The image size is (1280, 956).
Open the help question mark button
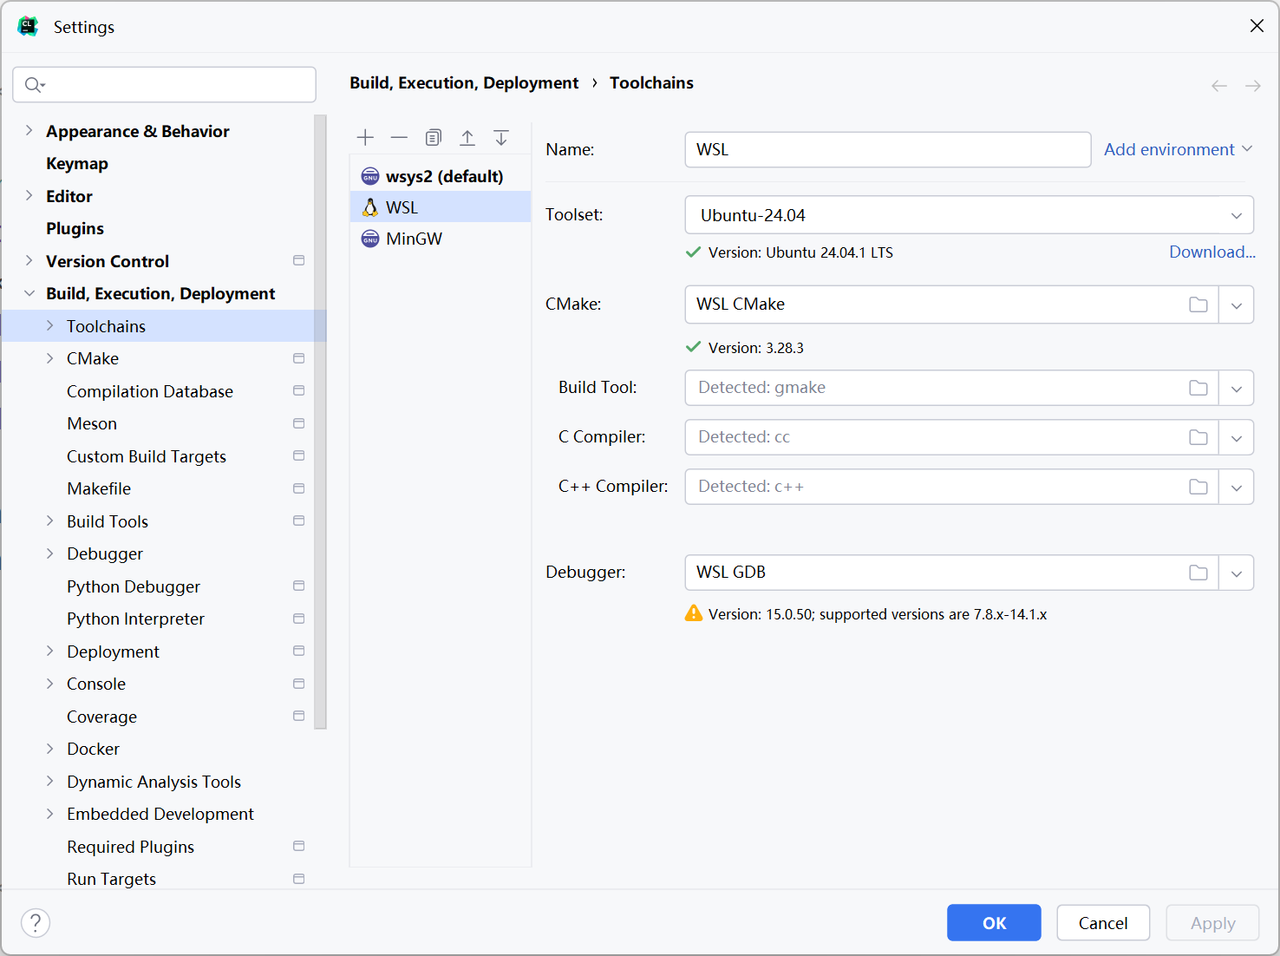(36, 923)
